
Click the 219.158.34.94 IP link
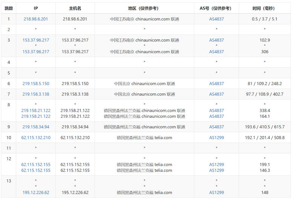click(36, 127)
